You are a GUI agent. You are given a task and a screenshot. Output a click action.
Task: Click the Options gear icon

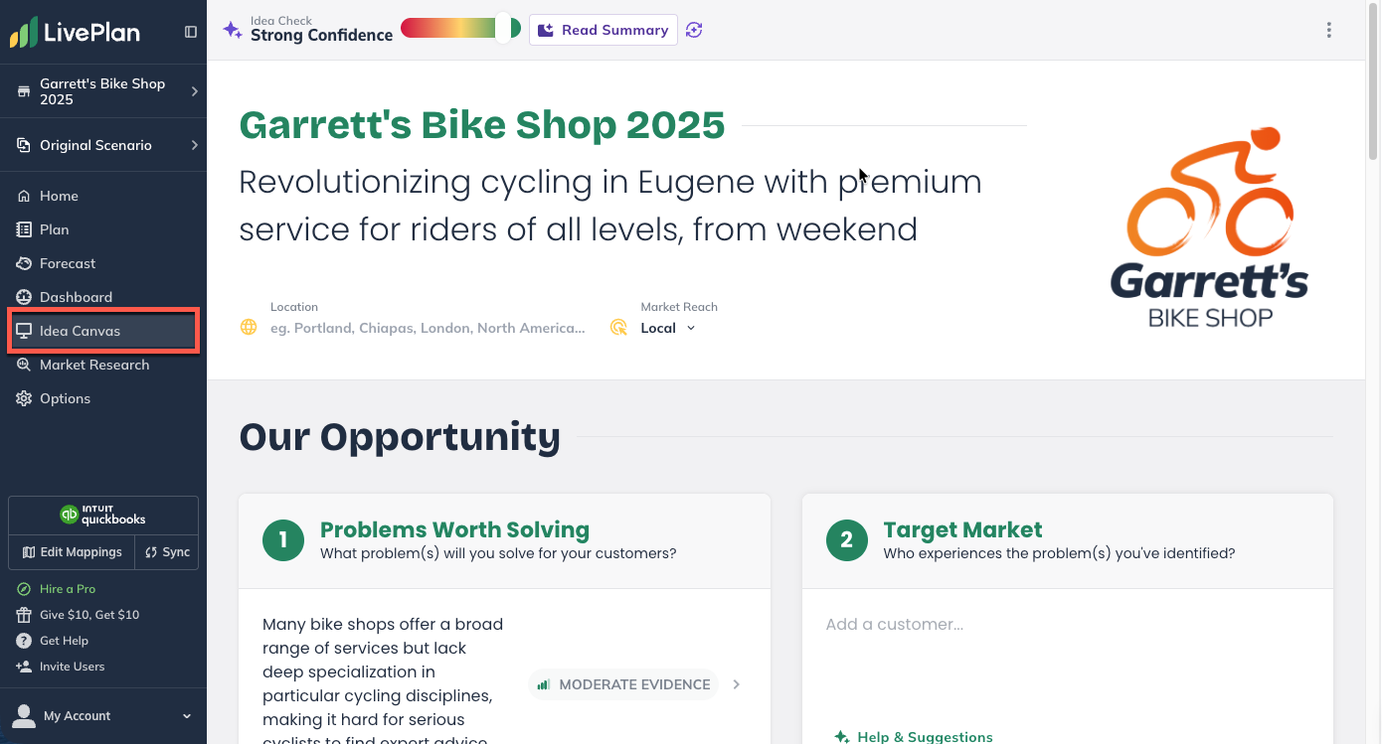click(24, 398)
